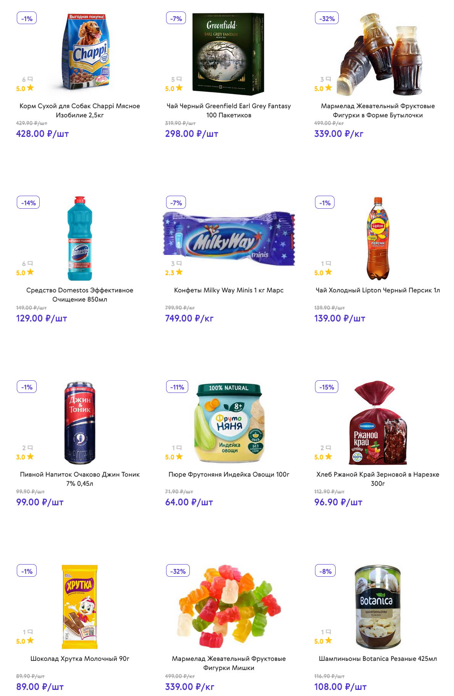The height and width of the screenshot is (696, 454).
Task: Open the gummy bears marmalade product image
Action: pos(229,606)
